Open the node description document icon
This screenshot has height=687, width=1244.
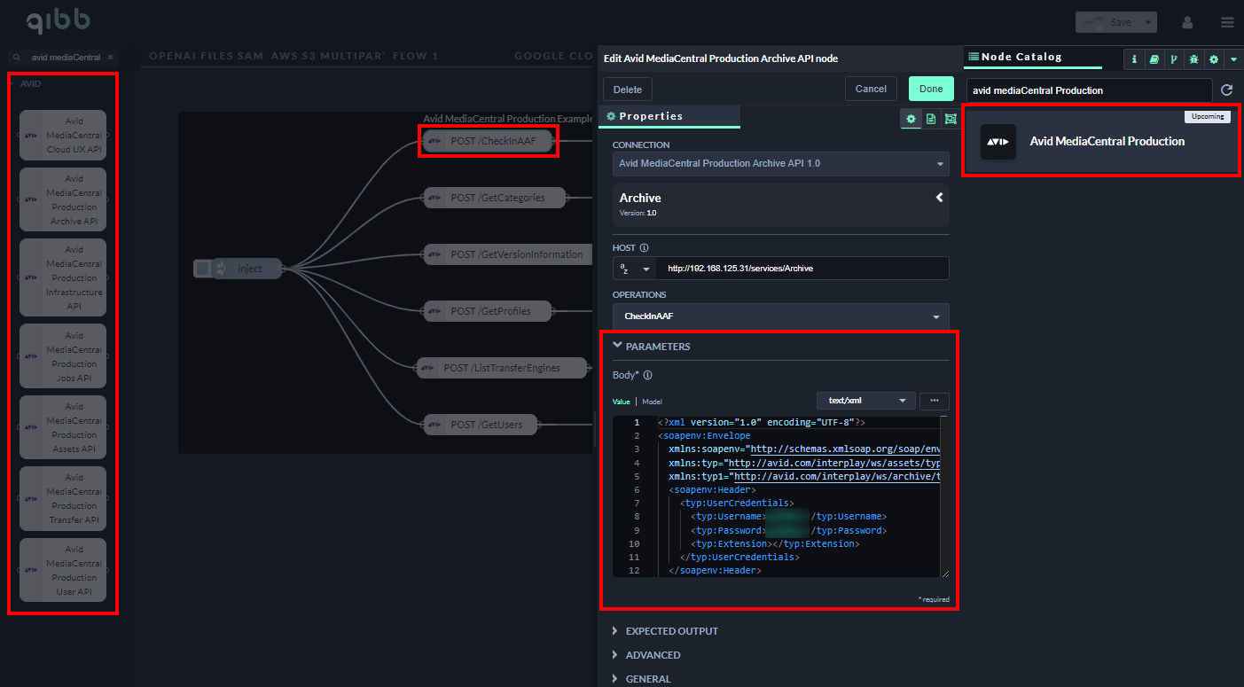931,119
